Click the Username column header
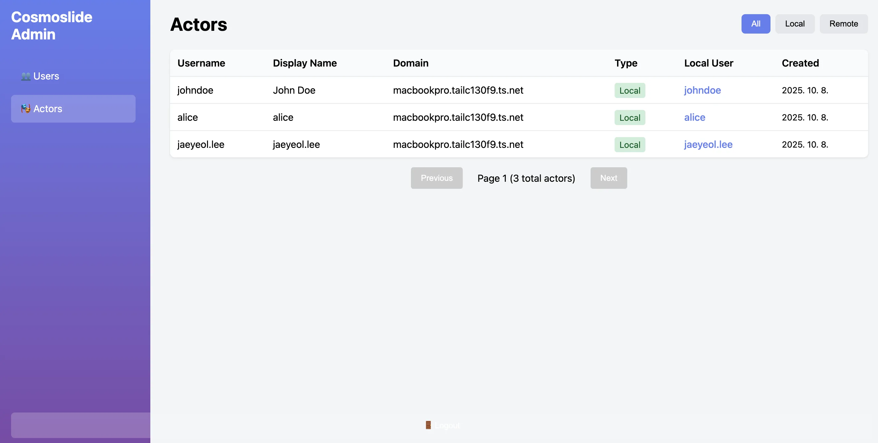The width and height of the screenshot is (878, 443). point(201,63)
